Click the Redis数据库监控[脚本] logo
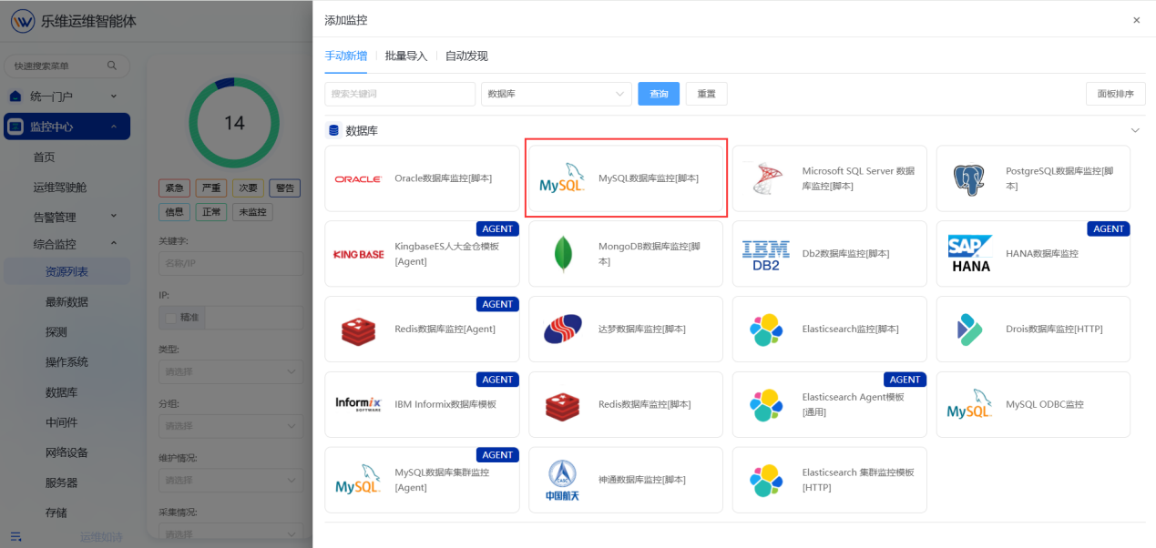 click(562, 405)
